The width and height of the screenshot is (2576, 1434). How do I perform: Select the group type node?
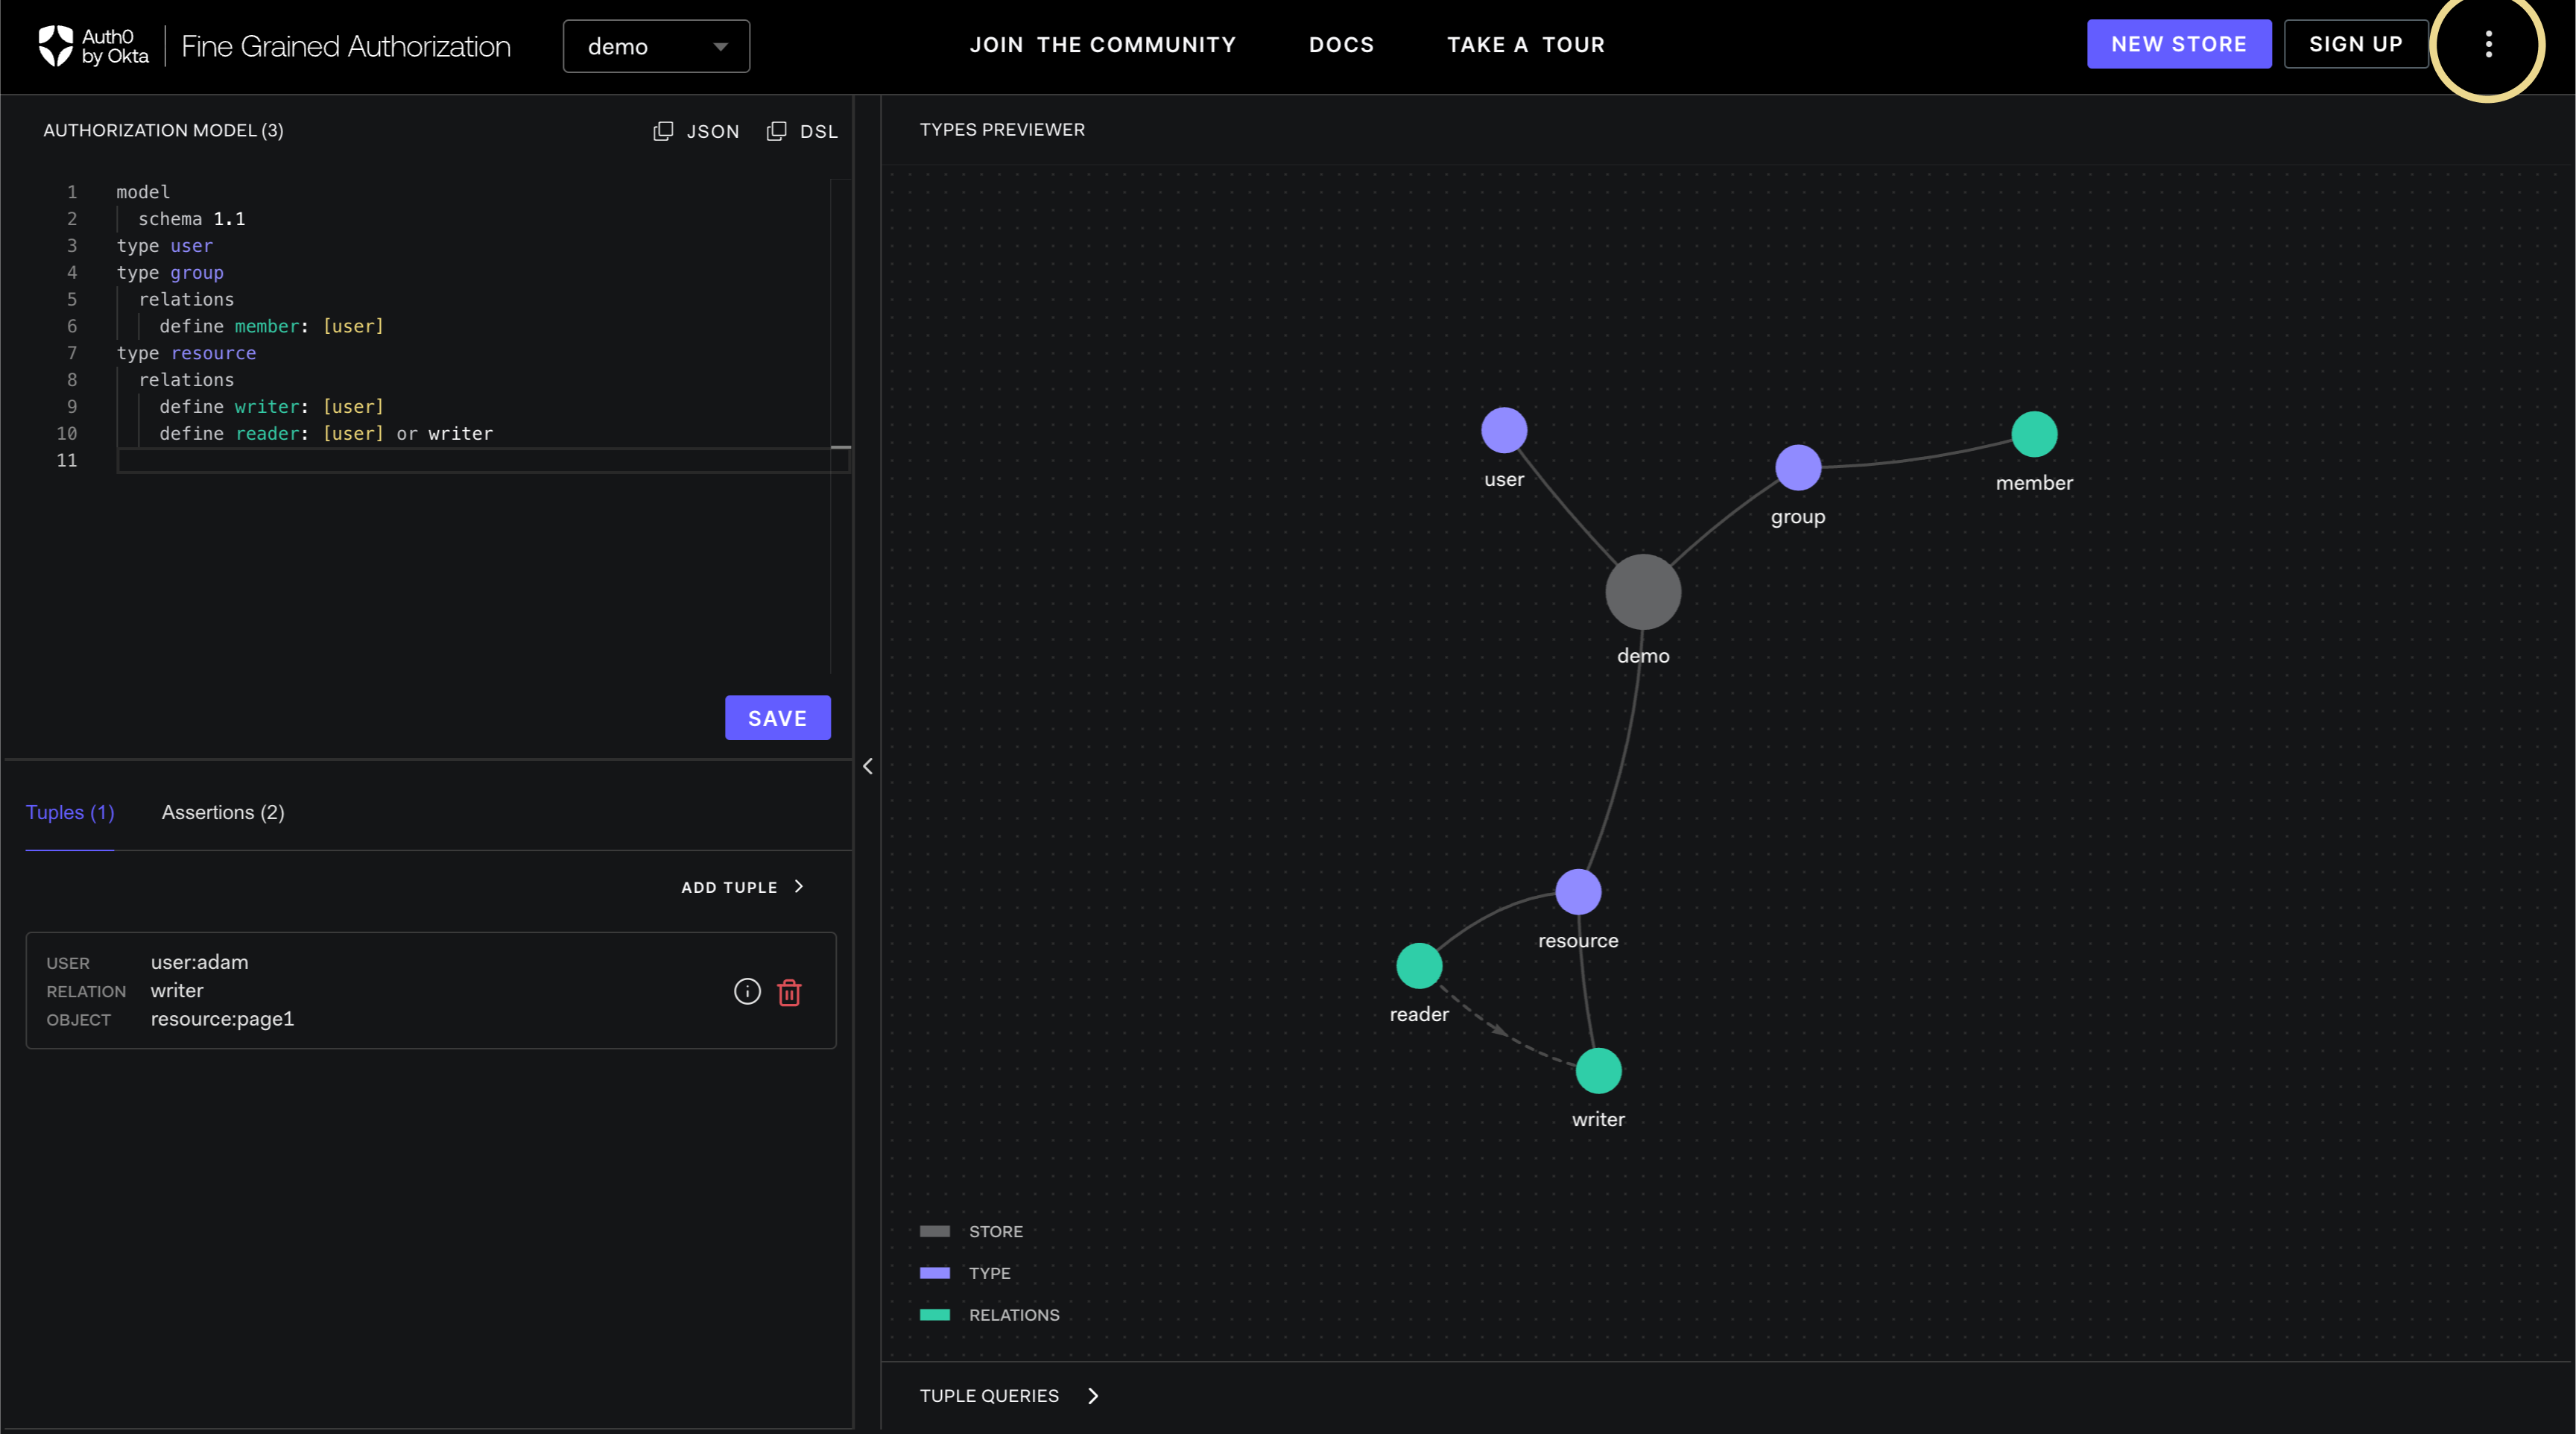point(1797,468)
